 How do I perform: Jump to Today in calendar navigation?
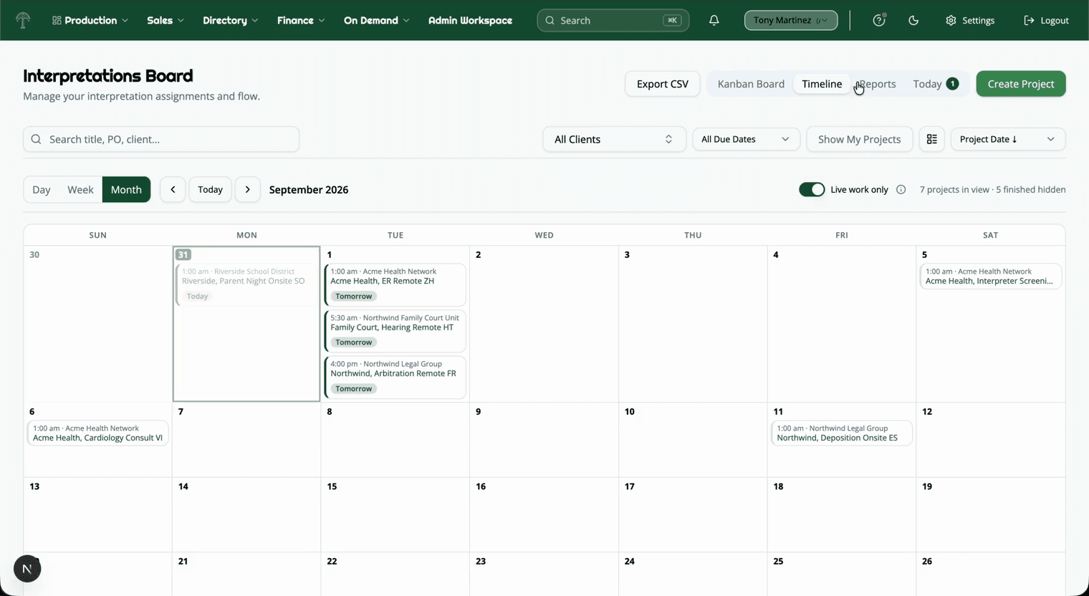tap(210, 190)
